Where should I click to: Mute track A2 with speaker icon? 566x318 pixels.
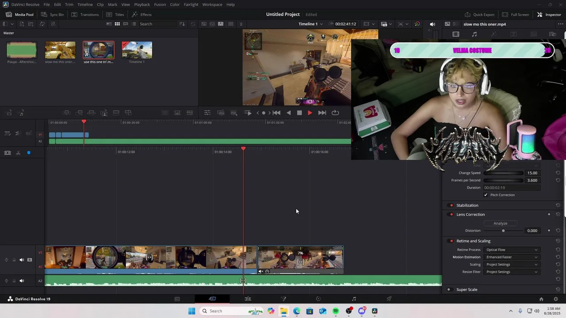[22, 281]
